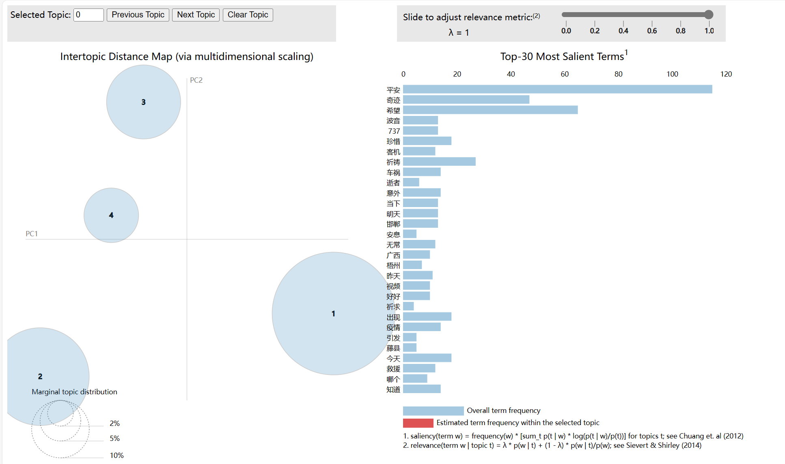The width and height of the screenshot is (785, 464).
Task: Click the term label 知道
Action: 393,389
